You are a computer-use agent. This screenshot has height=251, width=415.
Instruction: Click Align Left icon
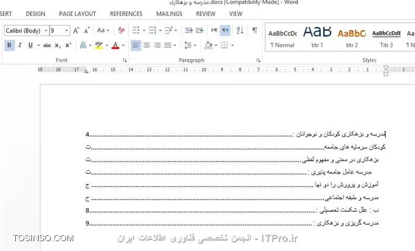(x=136, y=45)
